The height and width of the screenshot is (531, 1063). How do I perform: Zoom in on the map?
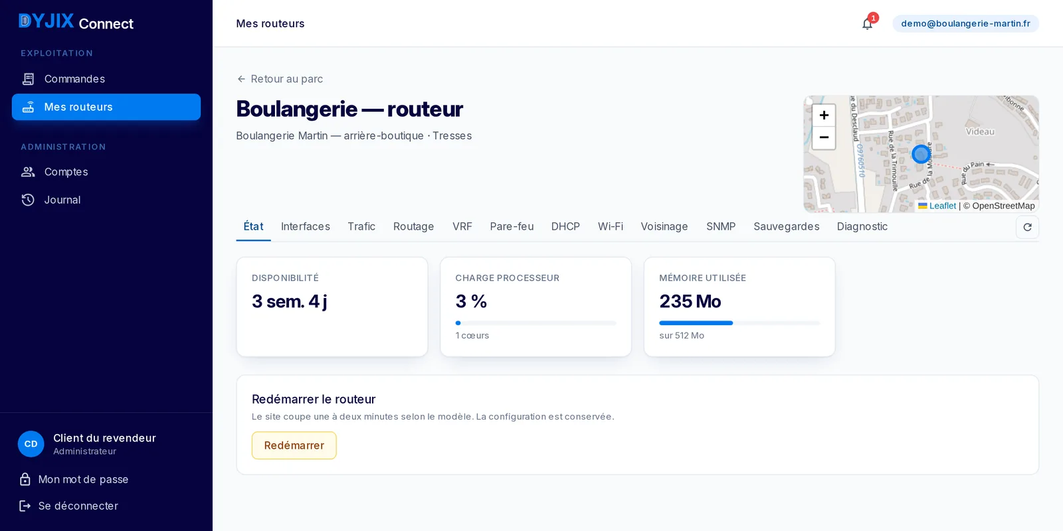[824, 115]
